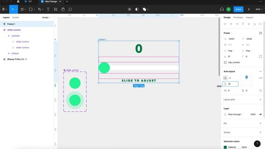Click the Resize to fit icon
The image size is (265, 149).
point(260,33)
